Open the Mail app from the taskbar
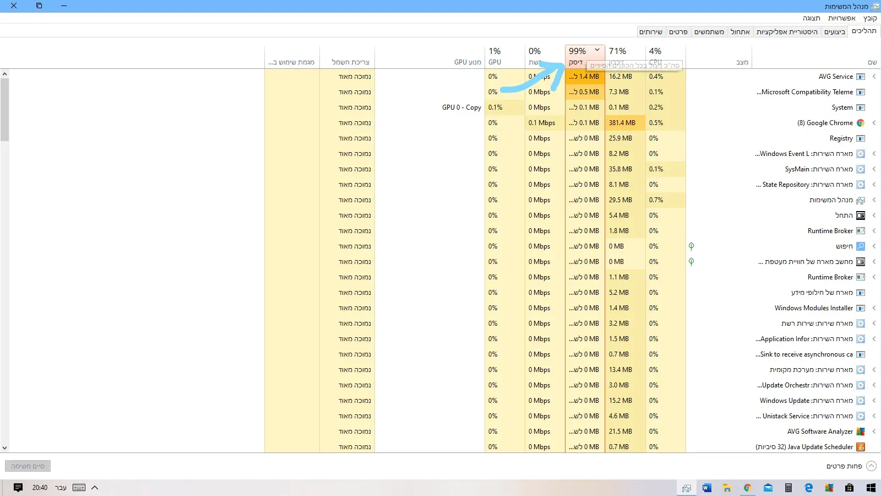The width and height of the screenshot is (881, 496). point(768,488)
